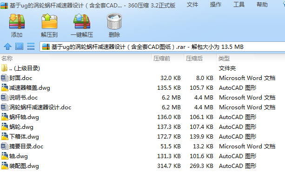Click the 101.6 KB compressed size of 轴.dwg

(201, 156)
